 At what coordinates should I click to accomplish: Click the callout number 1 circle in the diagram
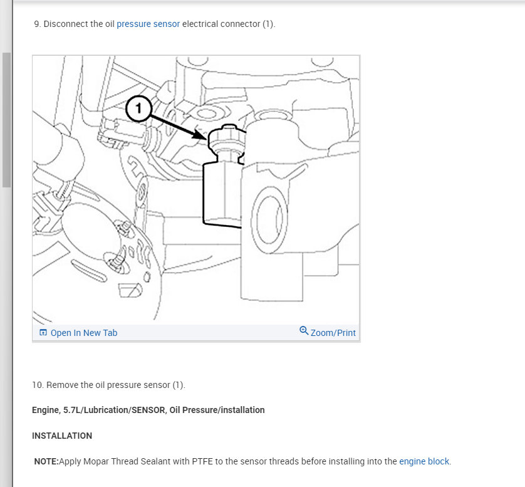139,110
